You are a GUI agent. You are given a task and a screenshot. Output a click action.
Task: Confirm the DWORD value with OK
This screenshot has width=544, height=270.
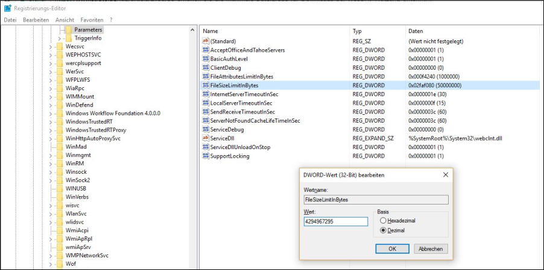(x=392, y=248)
